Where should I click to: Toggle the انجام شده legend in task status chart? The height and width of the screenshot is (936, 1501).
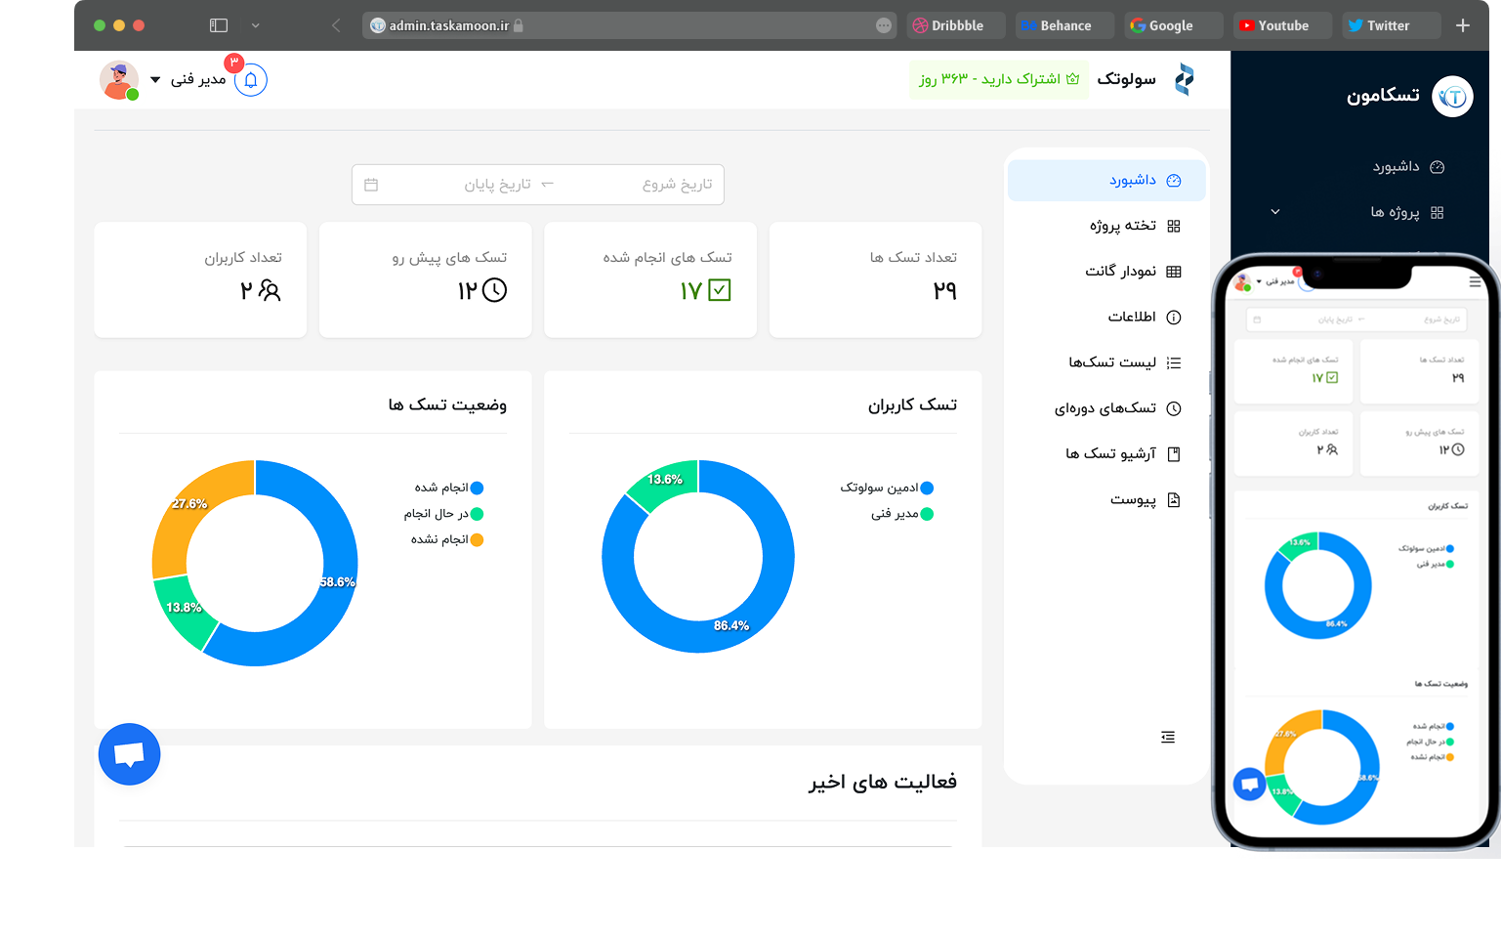[x=476, y=487]
